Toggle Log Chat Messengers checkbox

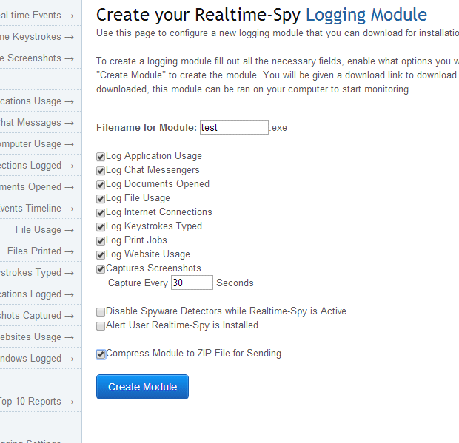pyautogui.click(x=101, y=171)
